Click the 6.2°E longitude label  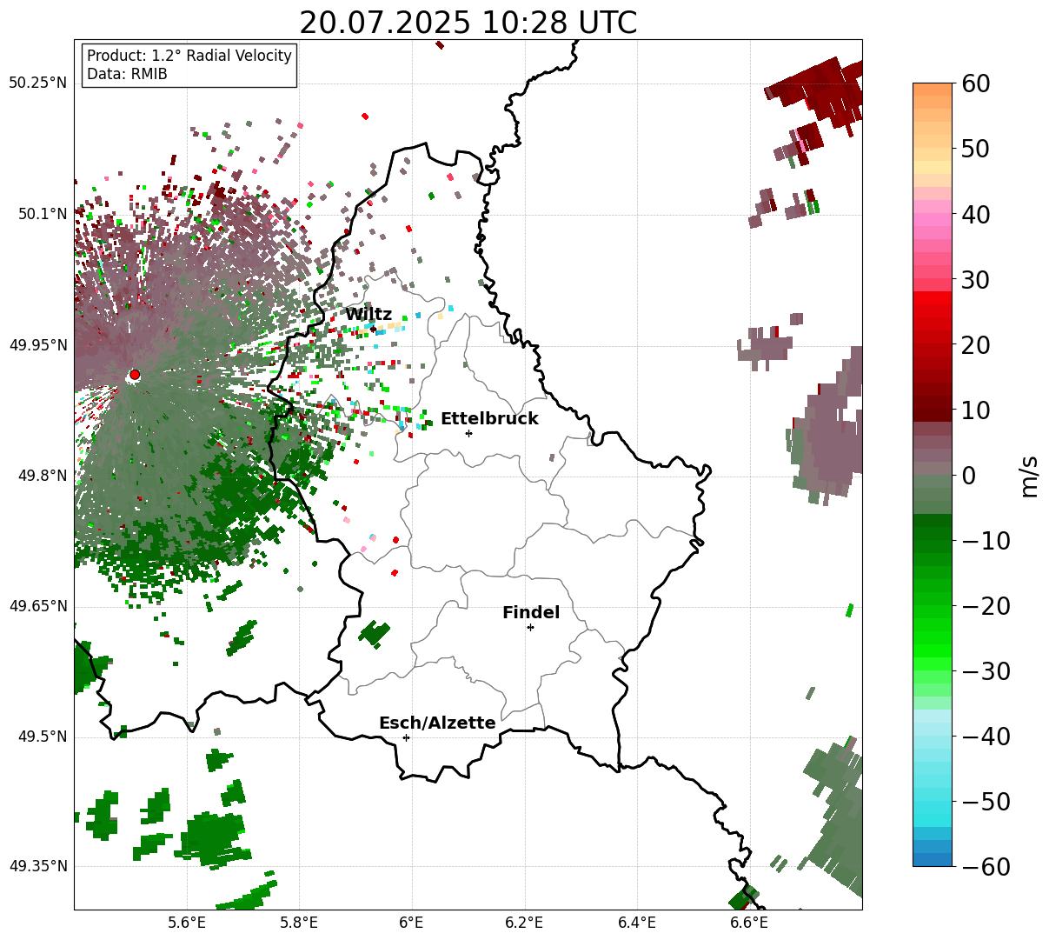click(524, 923)
